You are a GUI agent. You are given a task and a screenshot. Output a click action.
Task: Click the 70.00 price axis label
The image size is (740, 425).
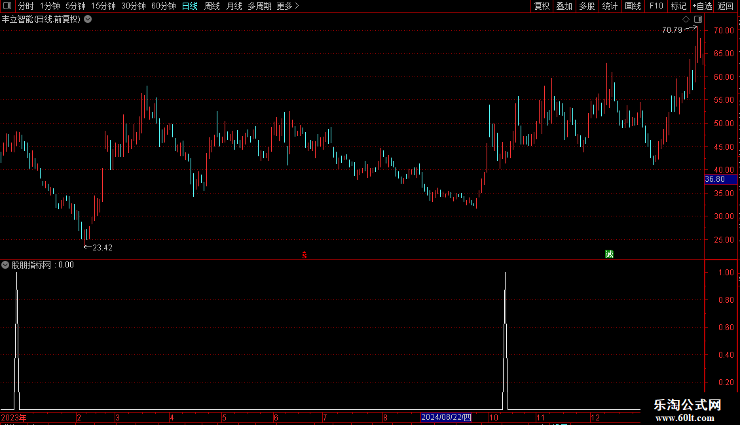point(724,30)
